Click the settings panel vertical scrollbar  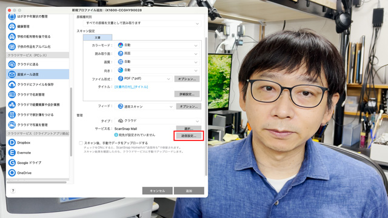206,107
